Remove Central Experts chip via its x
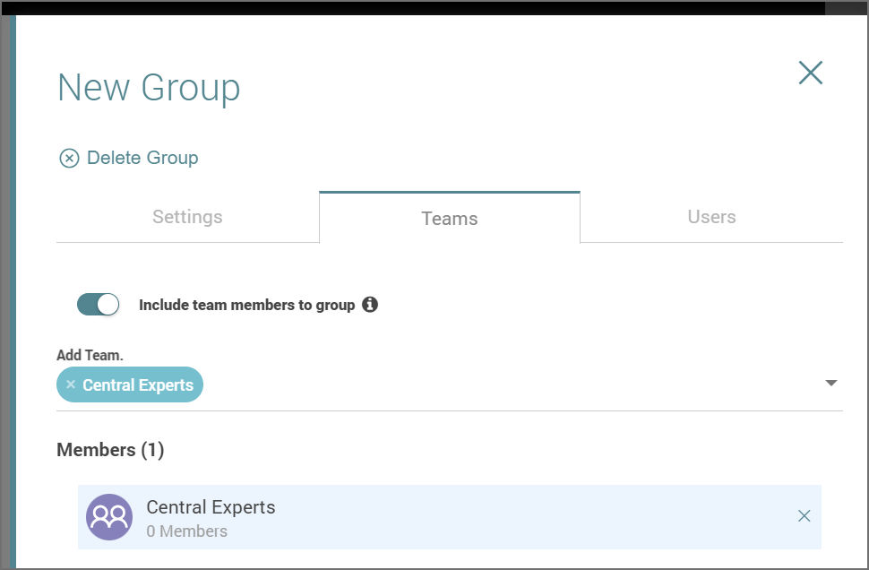Viewport: 869px width, 570px height. pos(71,384)
